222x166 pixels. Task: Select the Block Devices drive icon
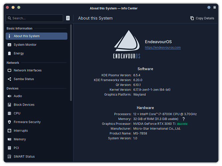click(9, 105)
